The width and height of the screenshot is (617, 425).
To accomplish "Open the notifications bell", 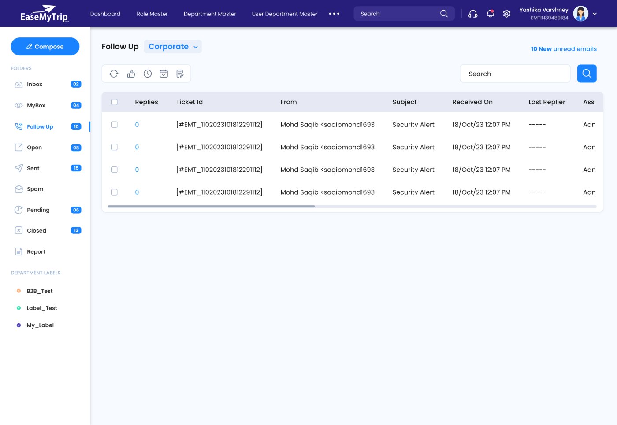I will [x=490, y=14].
